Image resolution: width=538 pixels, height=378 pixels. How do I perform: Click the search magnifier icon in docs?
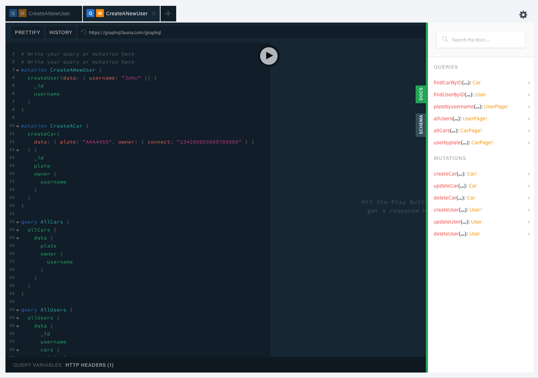point(445,39)
